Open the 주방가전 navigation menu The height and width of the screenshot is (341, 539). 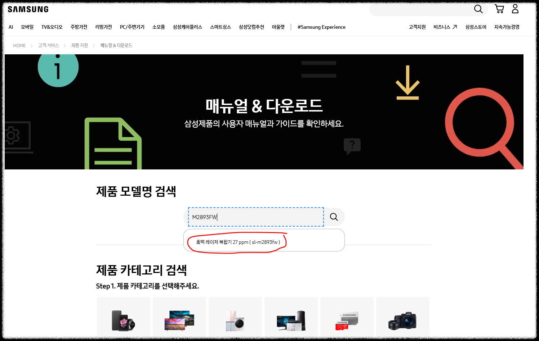point(79,27)
